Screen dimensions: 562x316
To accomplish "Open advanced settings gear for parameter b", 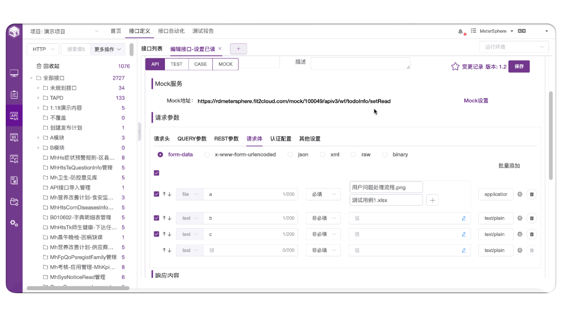I will (x=520, y=218).
